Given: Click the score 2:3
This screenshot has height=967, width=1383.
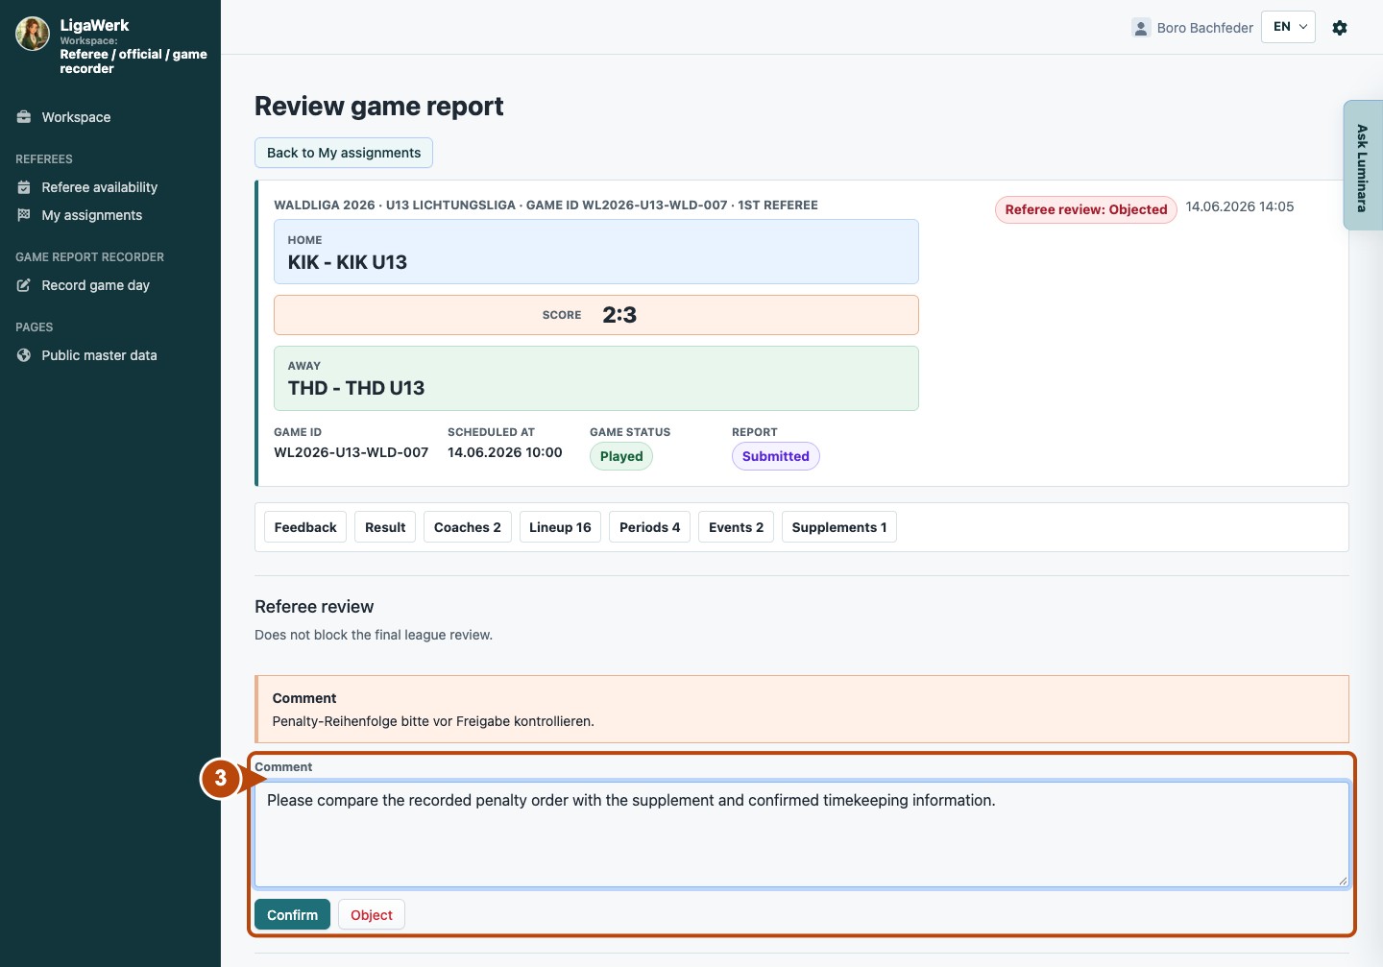Looking at the screenshot, I should (x=619, y=315).
